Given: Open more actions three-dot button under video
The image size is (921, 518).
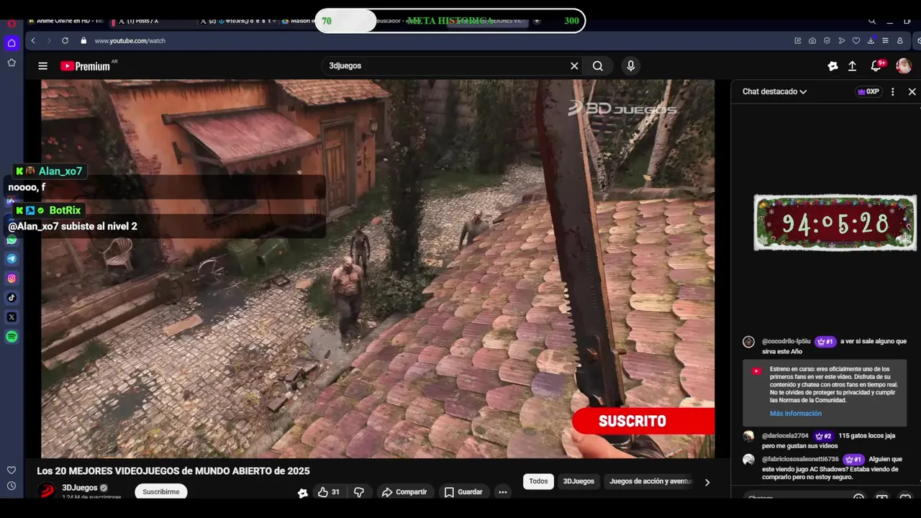Looking at the screenshot, I should tap(503, 492).
